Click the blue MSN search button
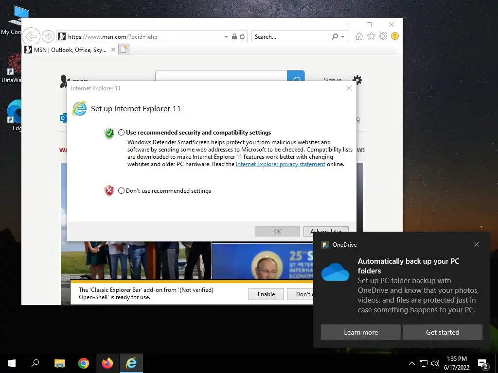This screenshot has height=373, width=498. click(296, 75)
